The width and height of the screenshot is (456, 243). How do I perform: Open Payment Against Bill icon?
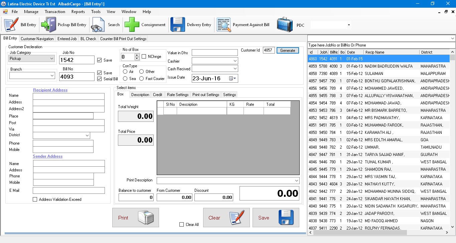click(x=224, y=25)
